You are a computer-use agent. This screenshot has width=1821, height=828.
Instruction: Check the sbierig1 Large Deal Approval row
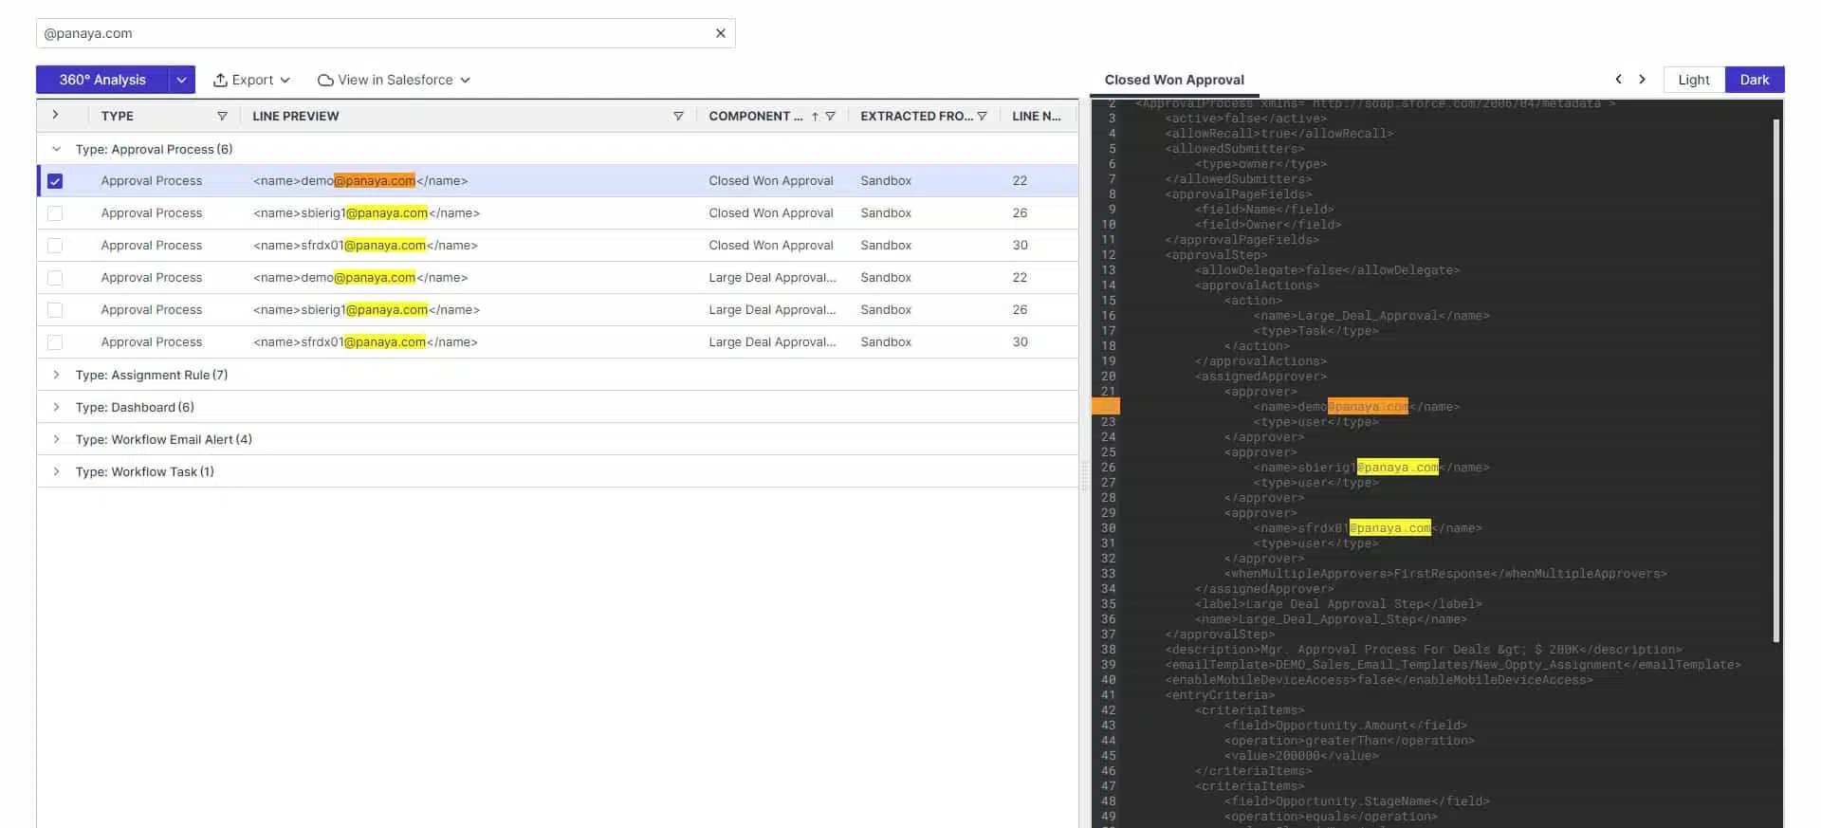[55, 310]
